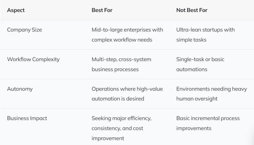This screenshot has width=254, height=145.
Task: Click the Mid-to-large enterprises cell
Action: pyautogui.click(x=127, y=30)
